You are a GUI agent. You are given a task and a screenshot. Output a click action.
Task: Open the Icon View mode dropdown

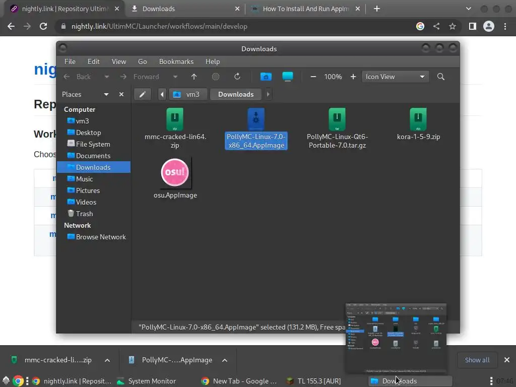pos(395,77)
